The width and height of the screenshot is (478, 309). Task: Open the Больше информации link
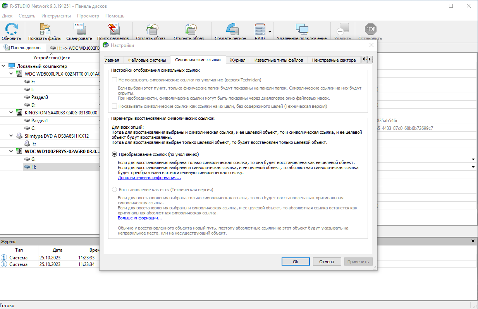140,218
